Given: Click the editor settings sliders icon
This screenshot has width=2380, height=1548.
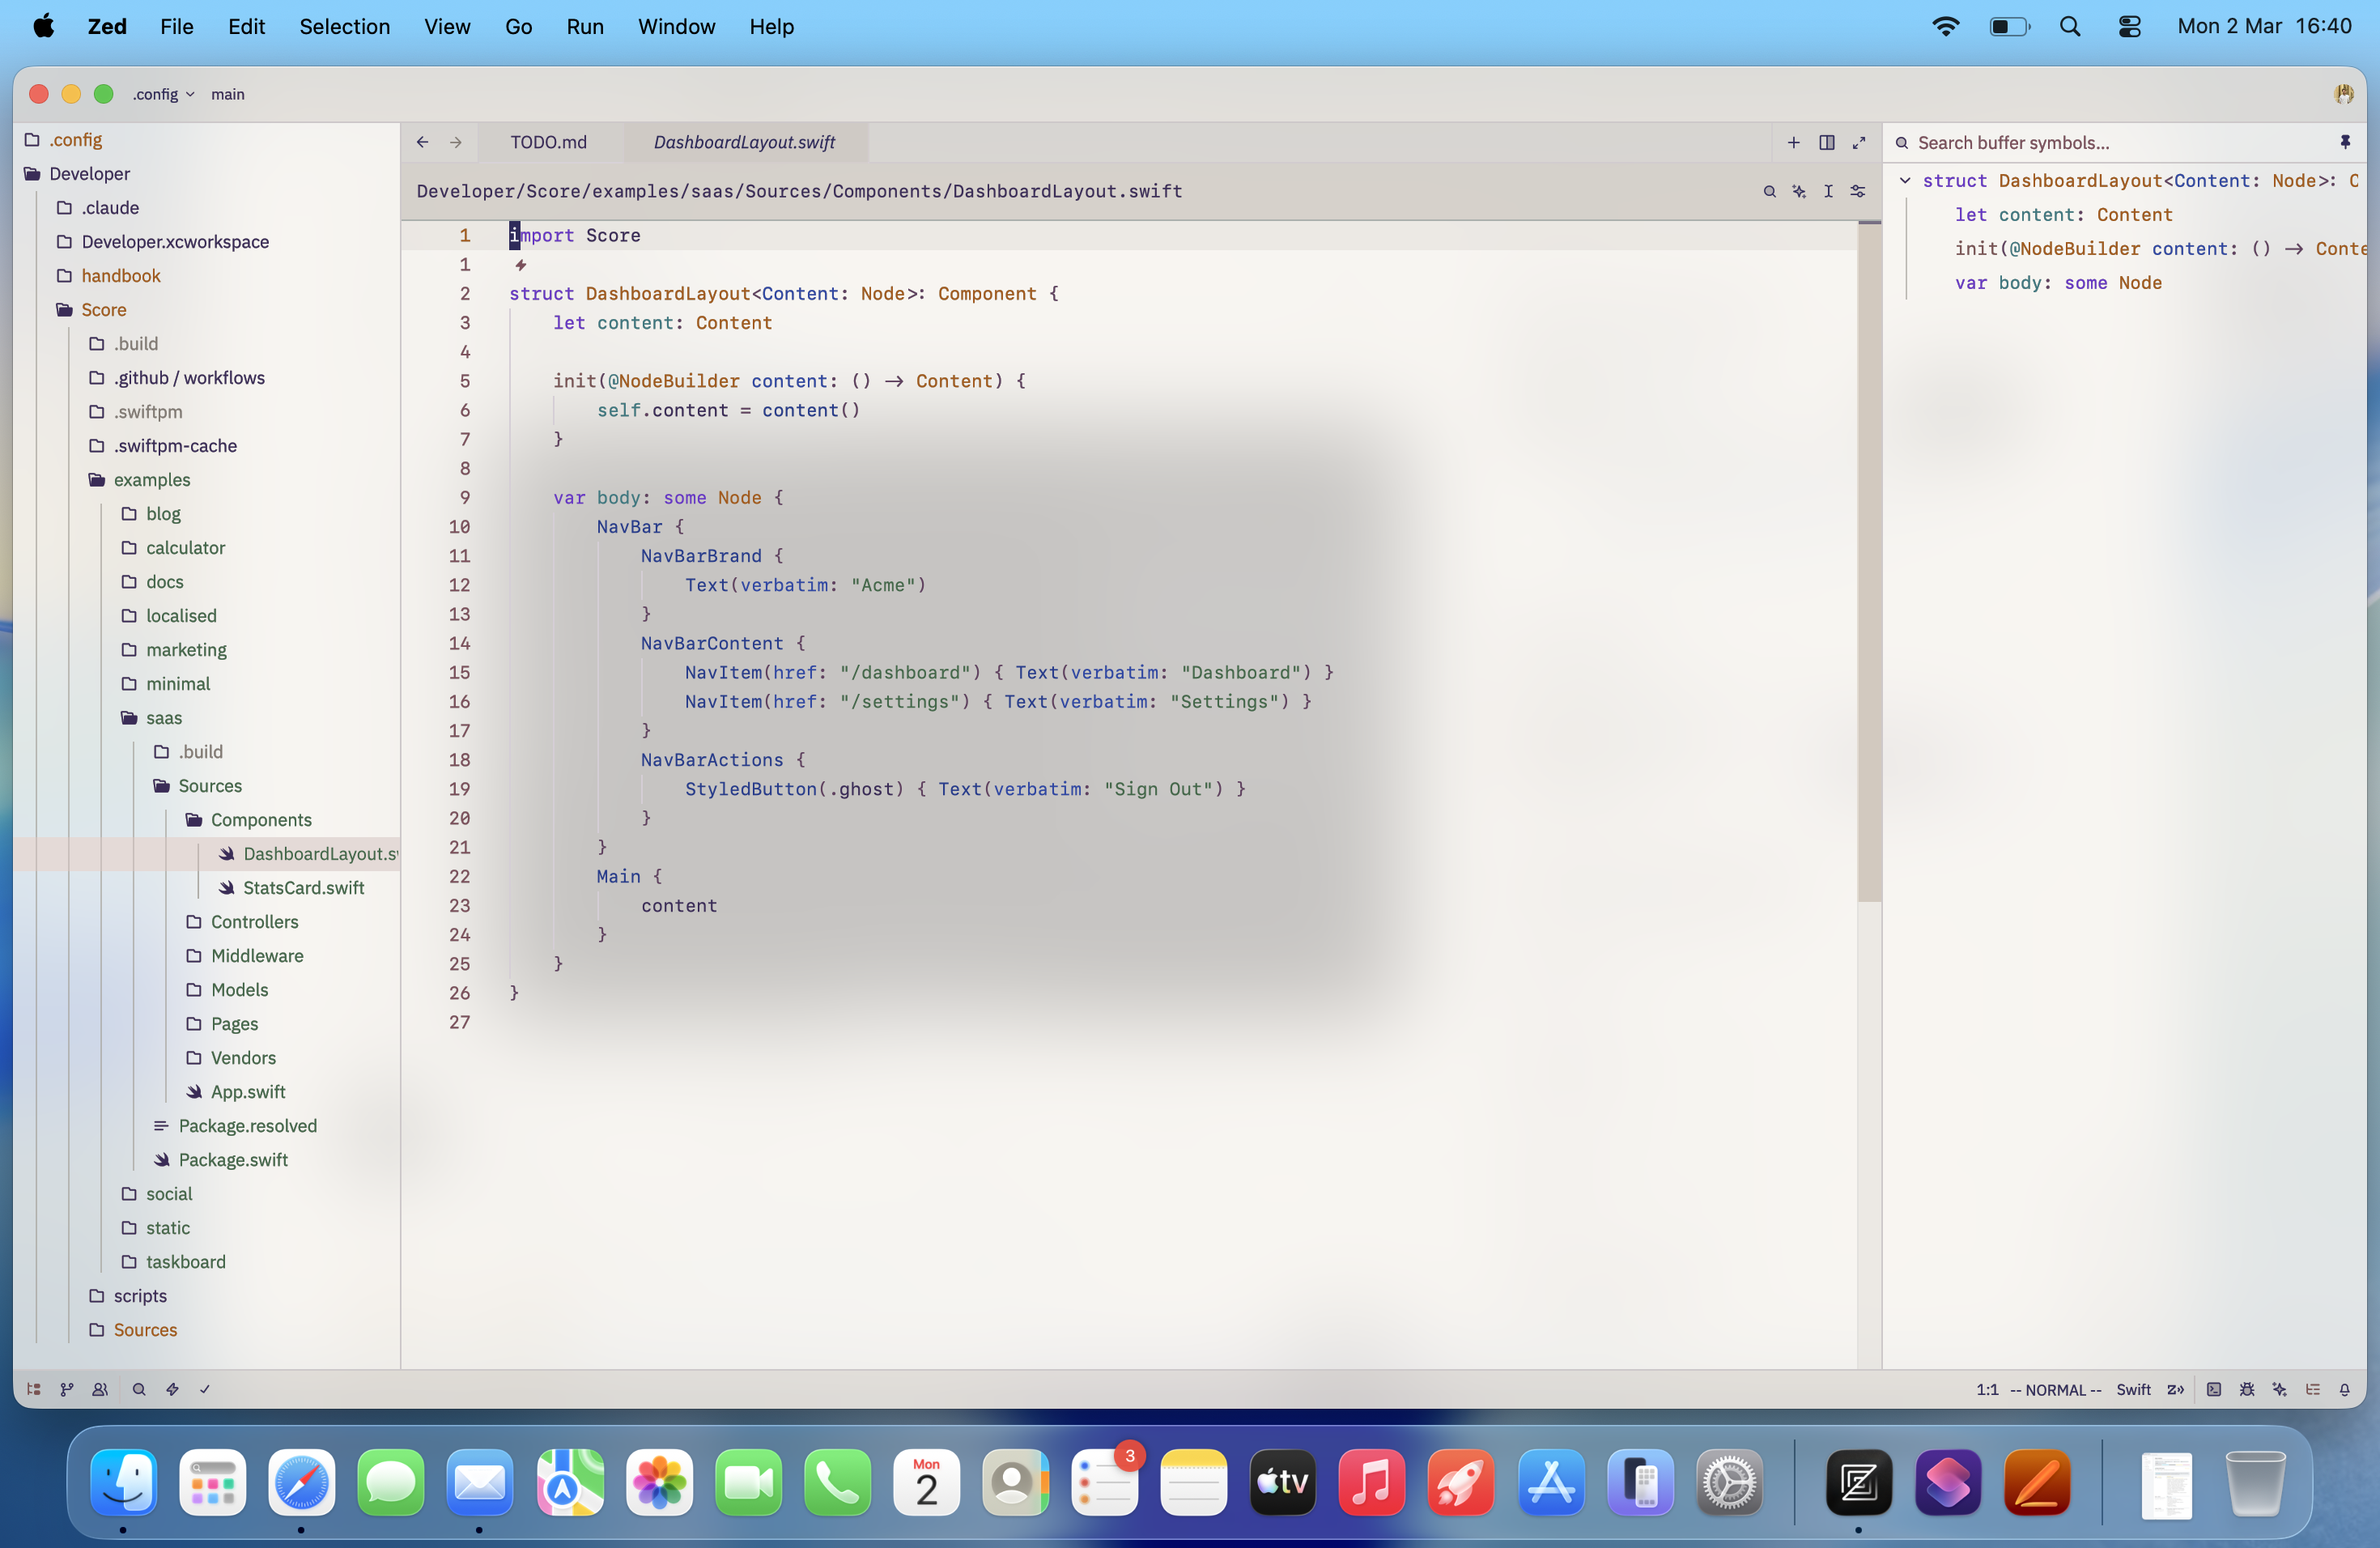Looking at the screenshot, I should tap(1858, 191).
